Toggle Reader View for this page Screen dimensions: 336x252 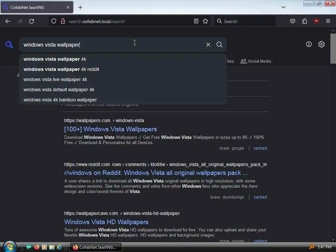pos(196,21)
